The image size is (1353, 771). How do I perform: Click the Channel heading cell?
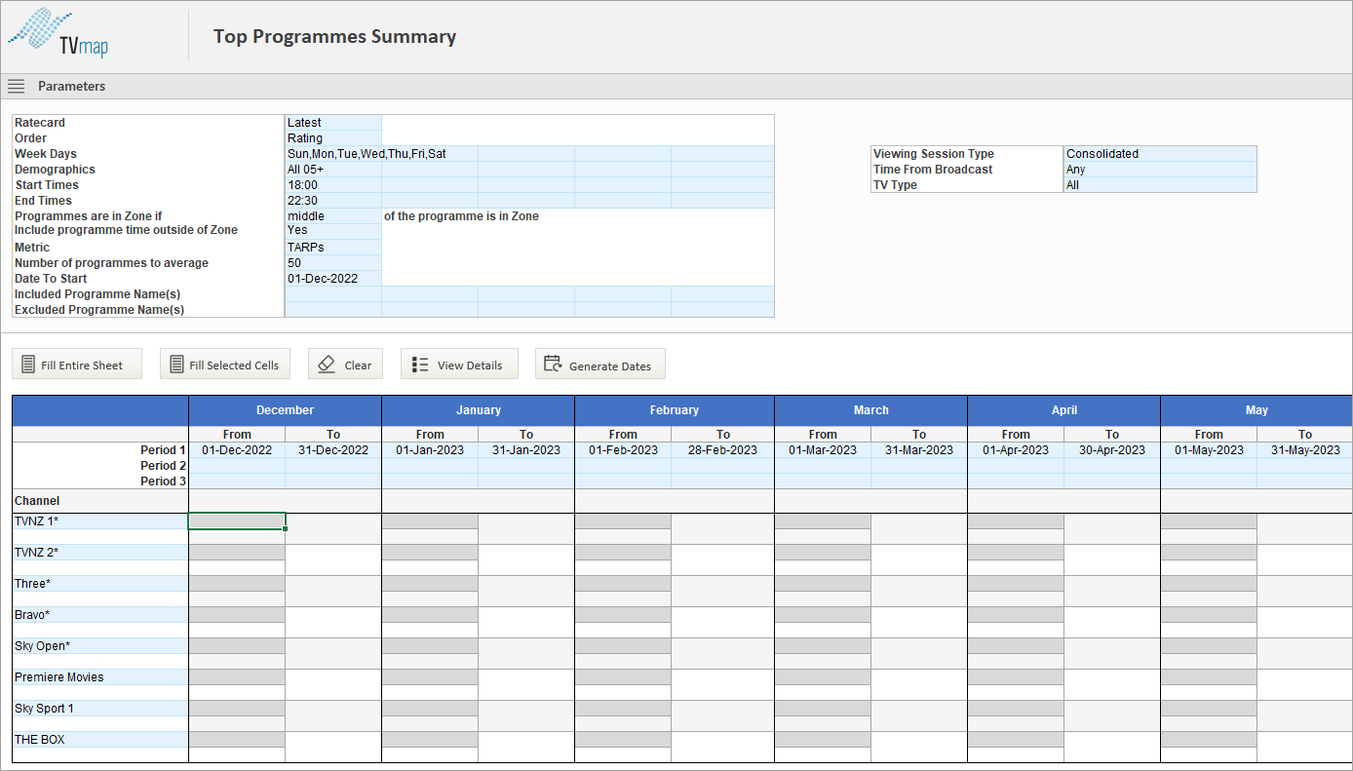[x=100, y=501]
